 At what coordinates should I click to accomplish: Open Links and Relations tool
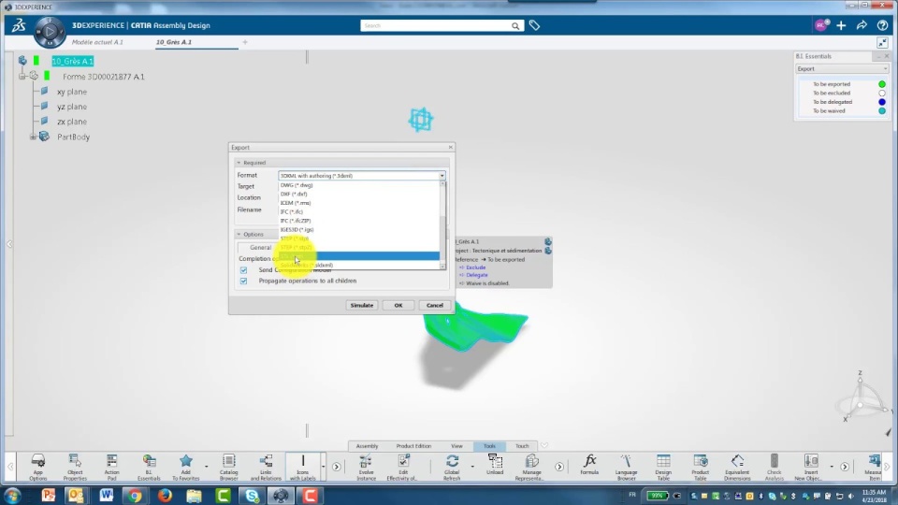pos(266,467)
